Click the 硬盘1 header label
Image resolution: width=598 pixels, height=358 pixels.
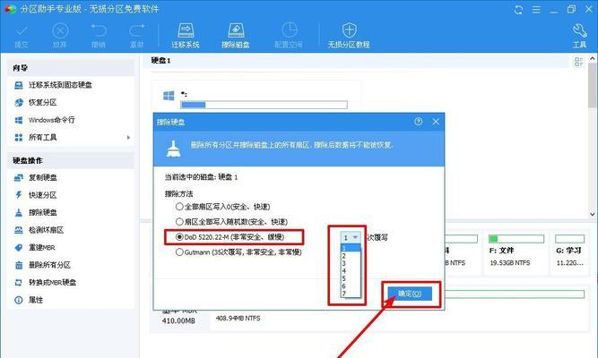coord(160,61)
